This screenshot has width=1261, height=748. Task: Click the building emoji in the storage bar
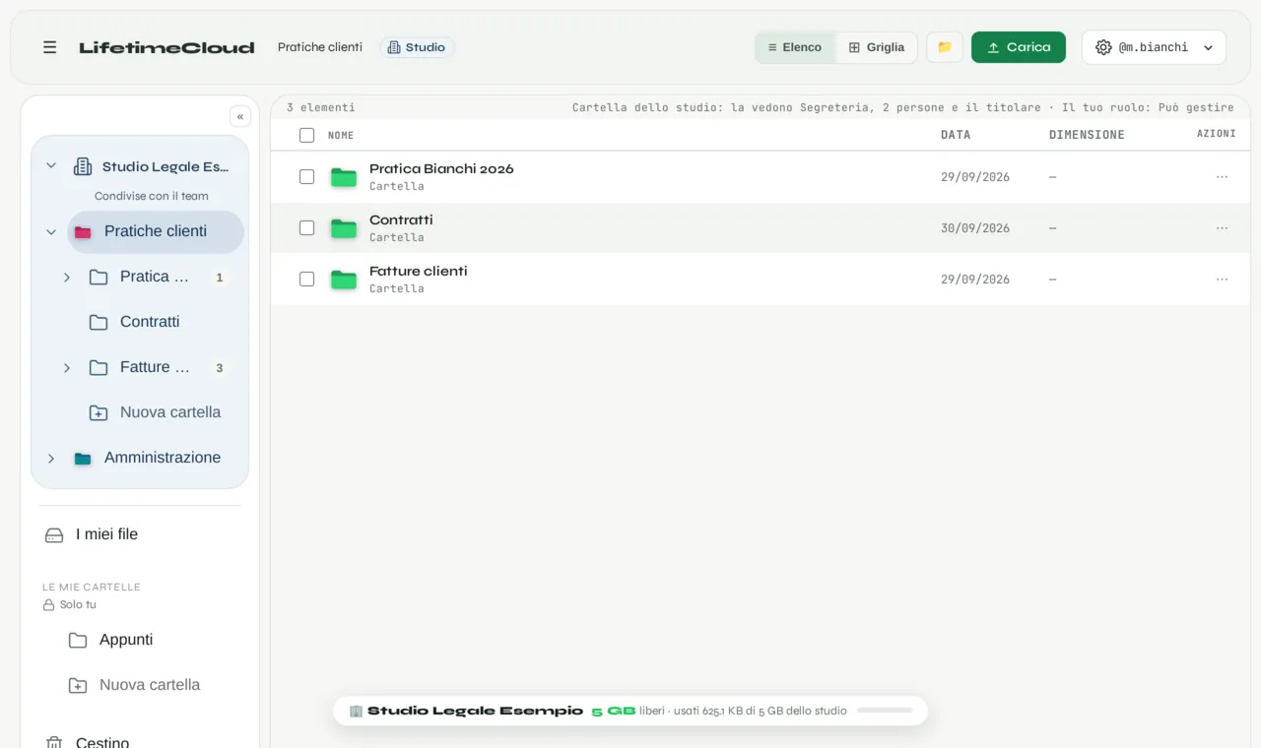357,711
